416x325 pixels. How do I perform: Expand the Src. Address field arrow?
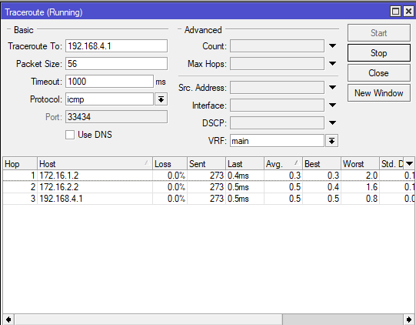[332, 88]
